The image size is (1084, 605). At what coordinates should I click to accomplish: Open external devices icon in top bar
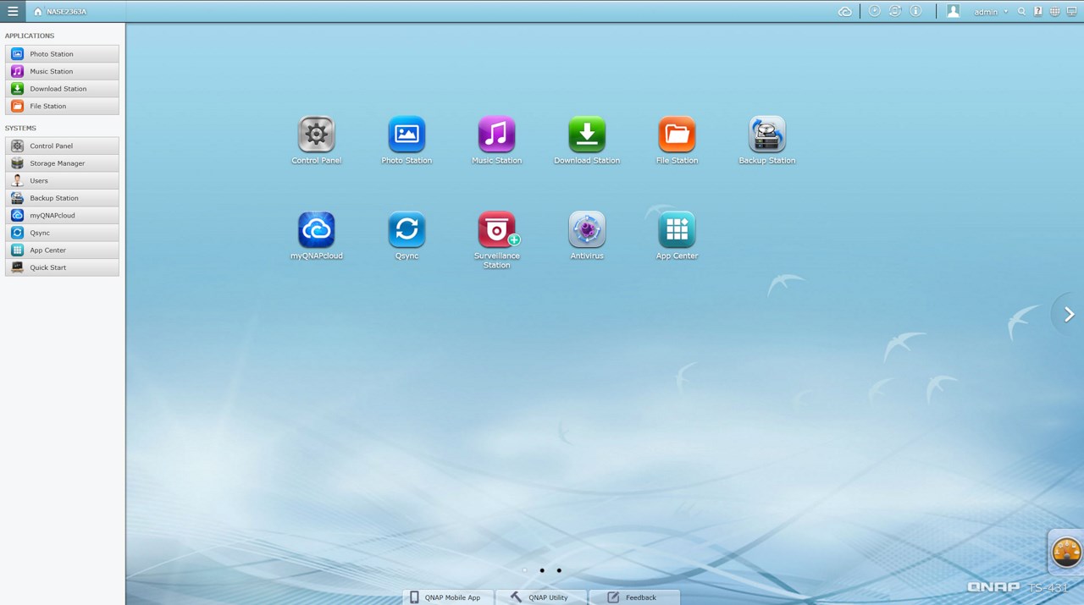895,11
